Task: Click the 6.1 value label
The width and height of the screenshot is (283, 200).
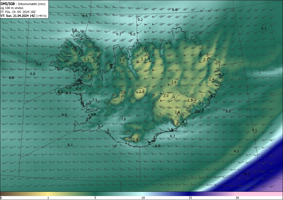Action: tap(70, 145)
